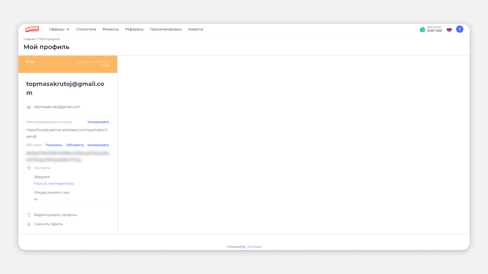Go to the Главная breadcrumb
This screenshot has height=274, width=488.
(29, 39)
